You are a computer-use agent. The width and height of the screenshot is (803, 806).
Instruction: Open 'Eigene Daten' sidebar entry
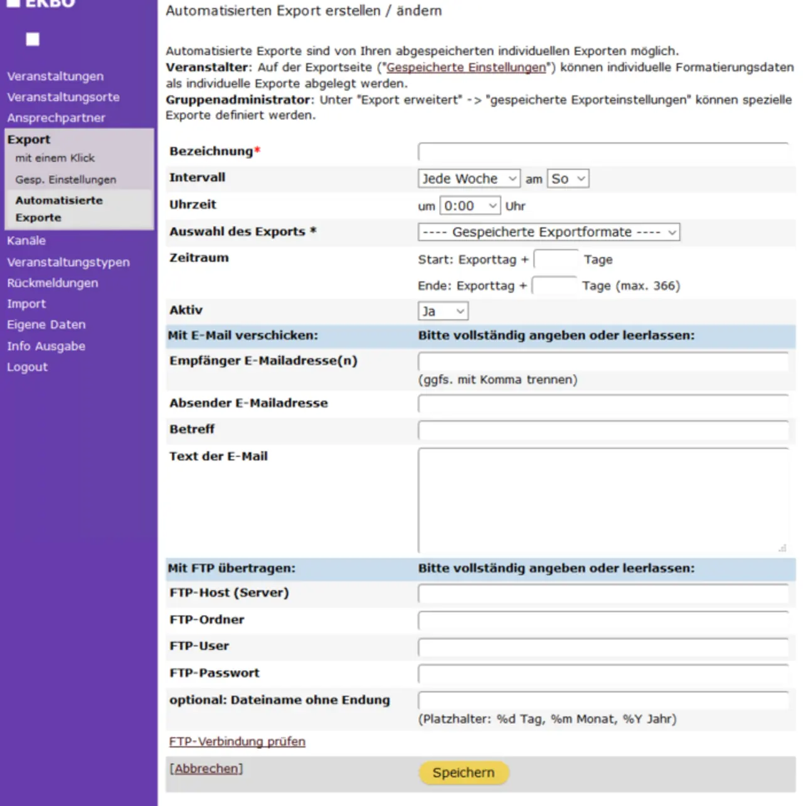[46, 325]
